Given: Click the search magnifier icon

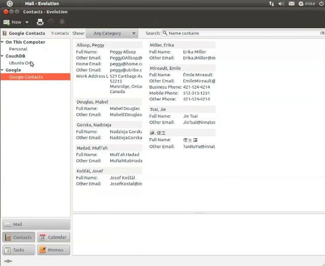Looking at the screenshot, I should [165, 33].
